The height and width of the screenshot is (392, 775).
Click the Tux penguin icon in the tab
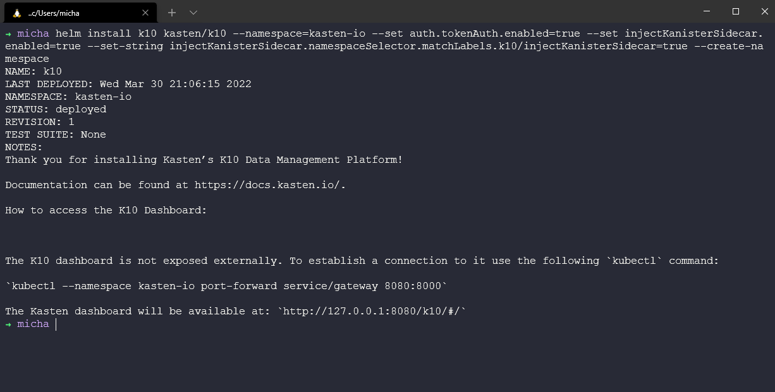click(16, 13)
